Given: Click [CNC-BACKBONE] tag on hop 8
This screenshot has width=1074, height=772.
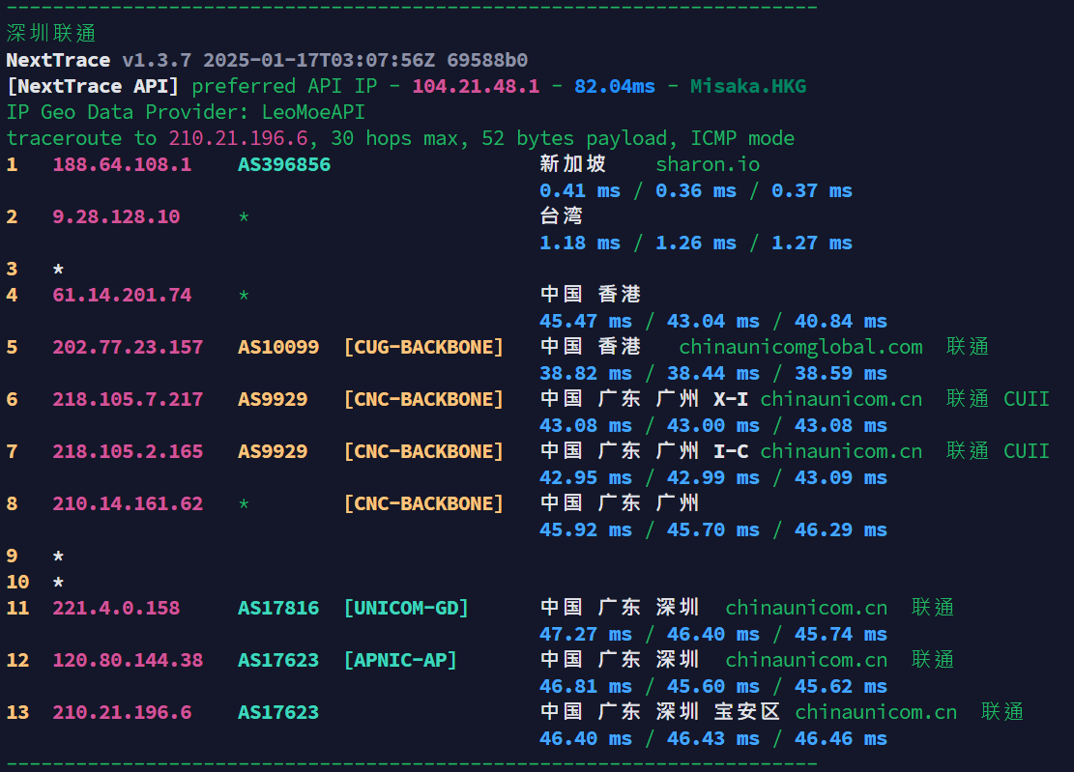Looking at the screenshot, I should pyautogui.click(x=424, y=503).
